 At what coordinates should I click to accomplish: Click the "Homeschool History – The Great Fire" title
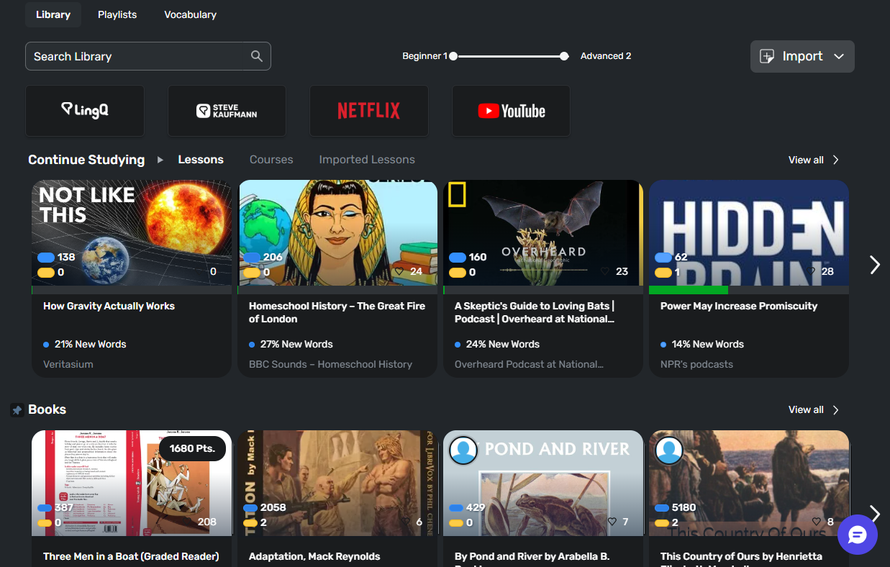coord(337,312)
